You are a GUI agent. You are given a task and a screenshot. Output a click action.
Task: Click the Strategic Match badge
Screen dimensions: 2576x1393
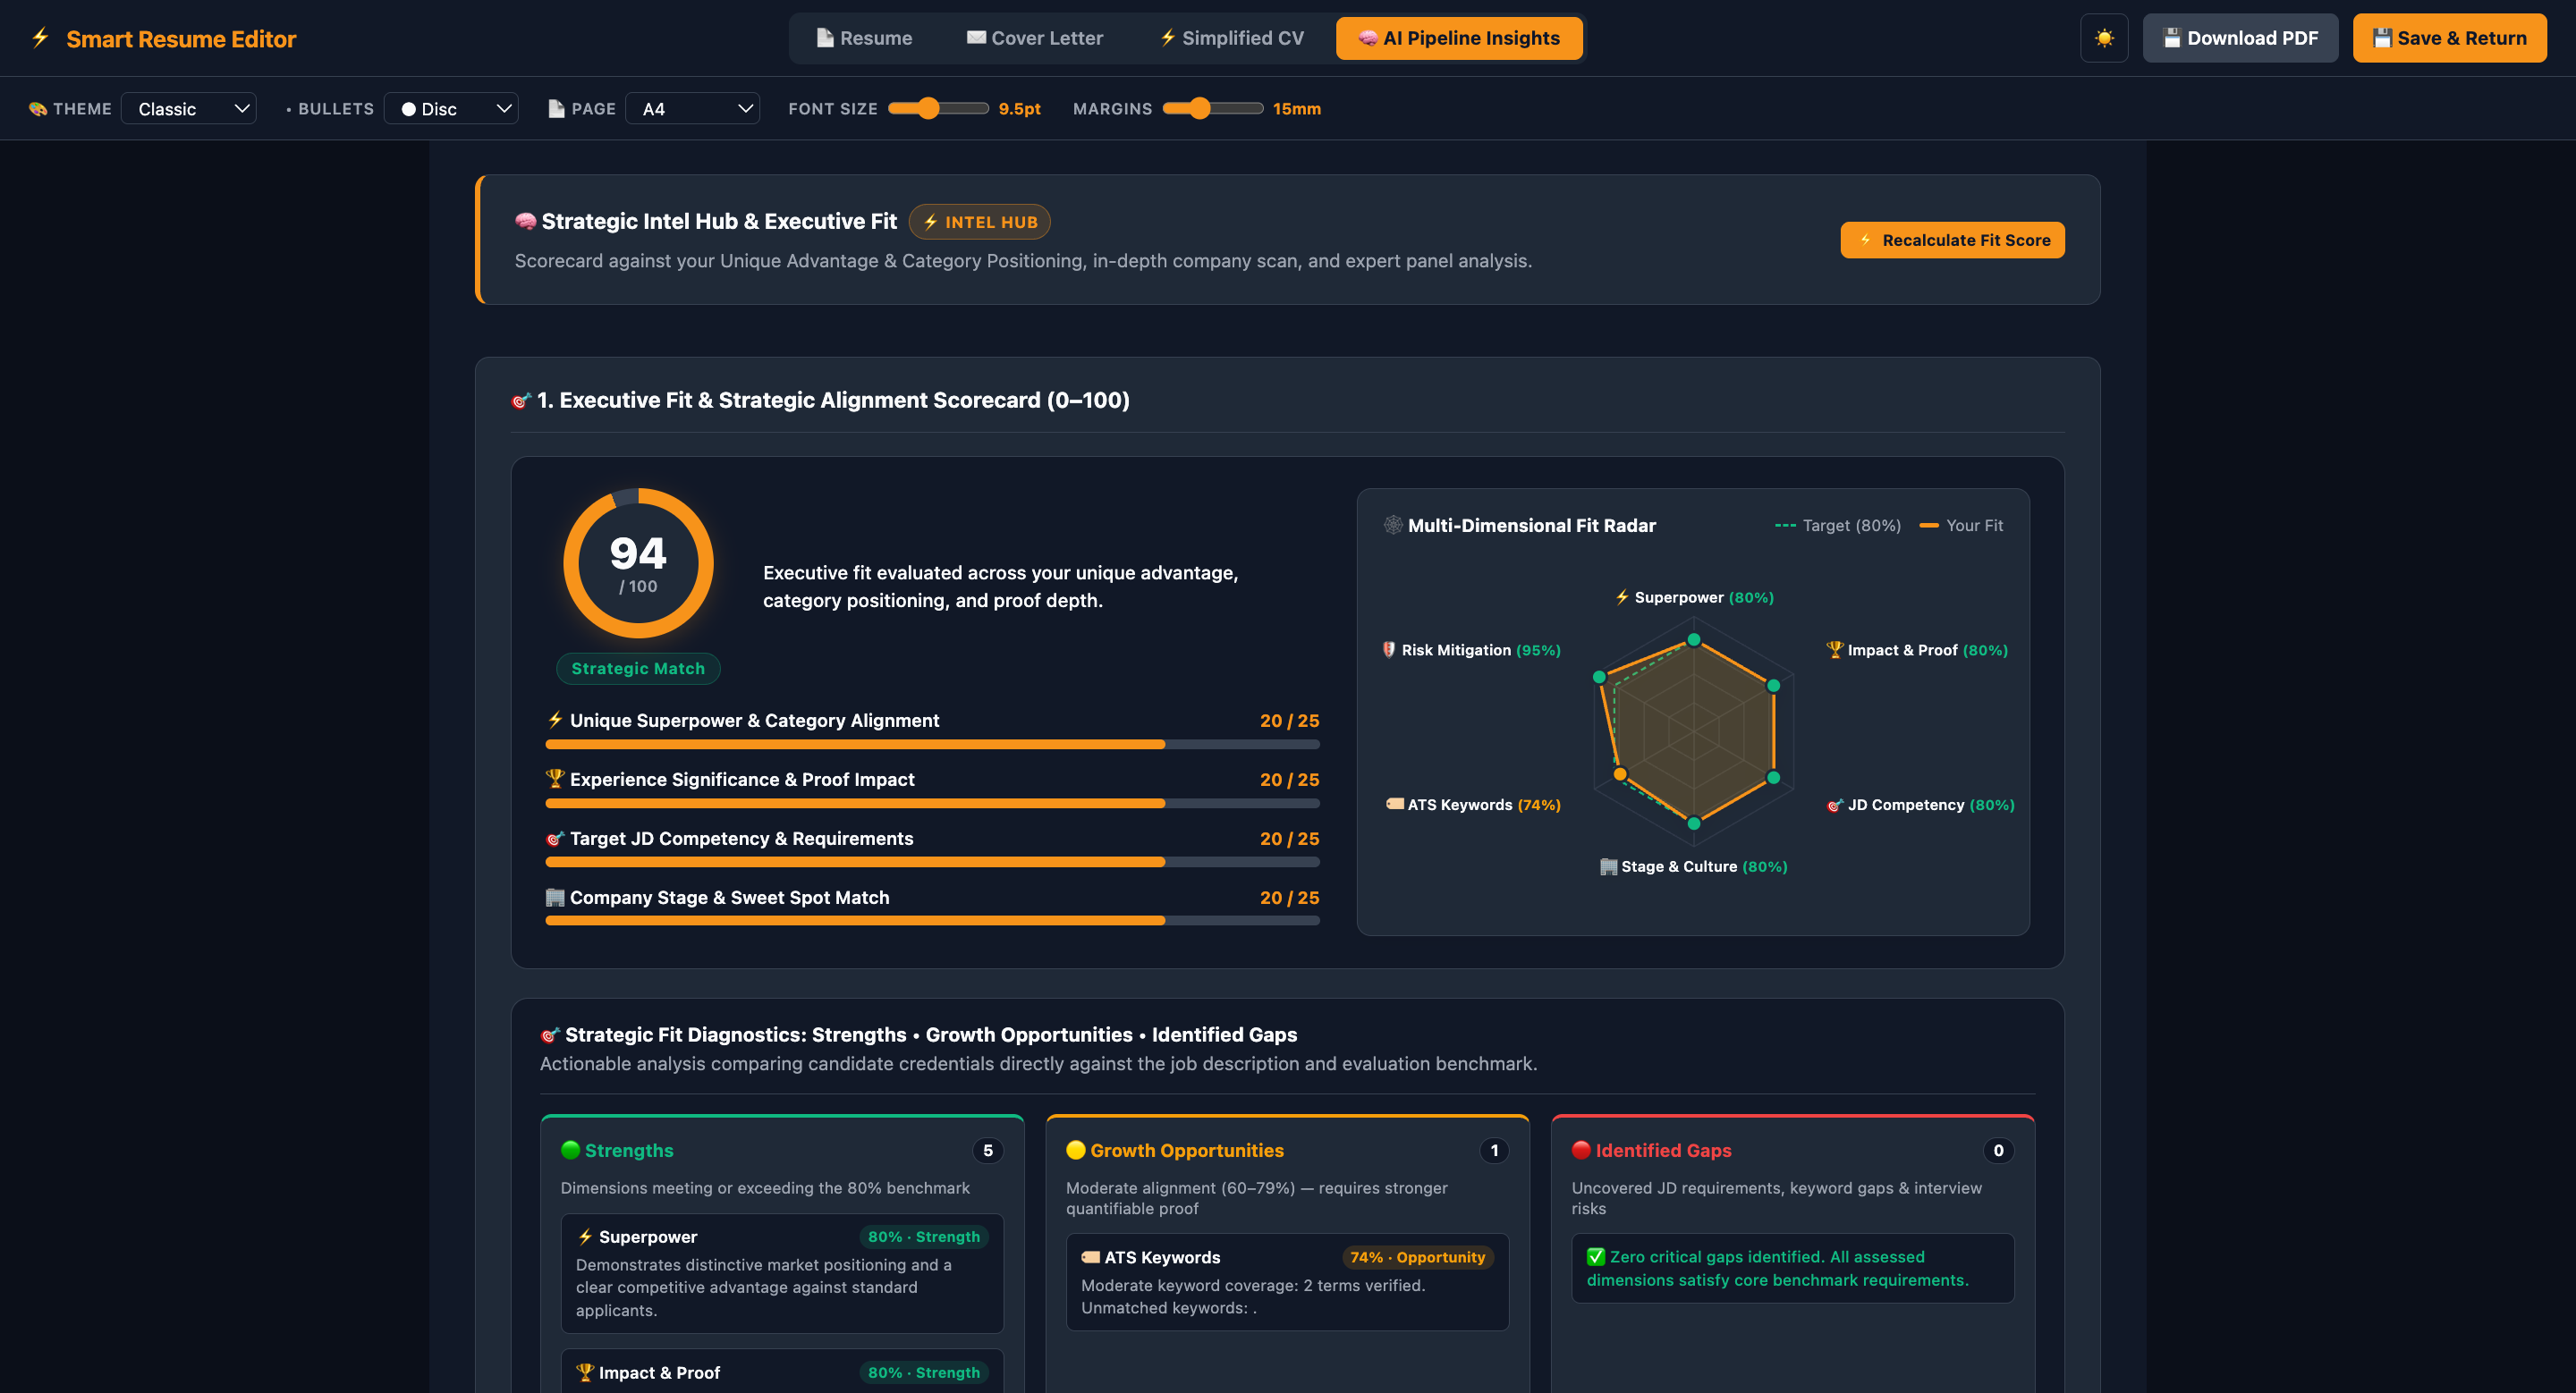point(638,669)
